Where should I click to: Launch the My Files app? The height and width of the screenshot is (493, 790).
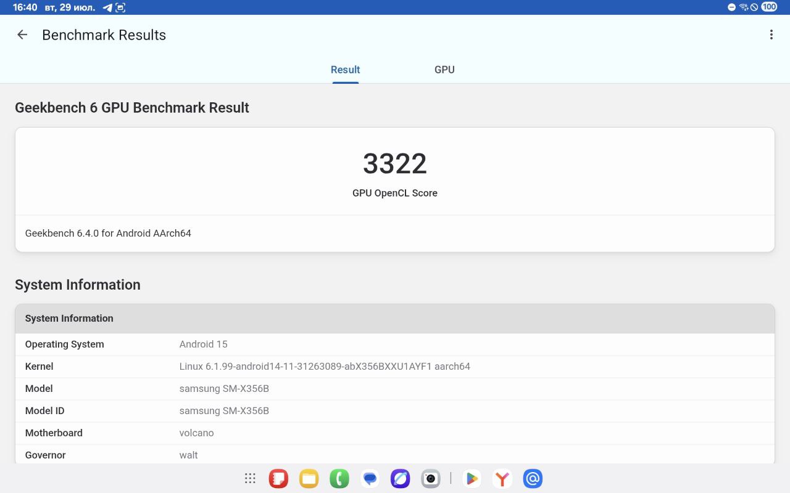[309, 478]
